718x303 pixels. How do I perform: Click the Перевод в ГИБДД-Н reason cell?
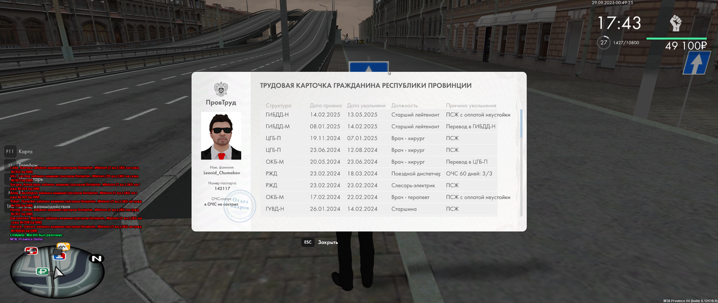tap(471, 126)
